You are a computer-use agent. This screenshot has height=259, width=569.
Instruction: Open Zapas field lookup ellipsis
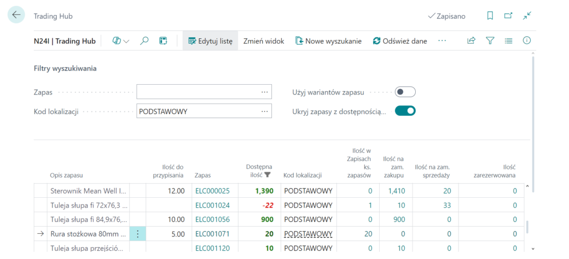(x=264, y=92)
